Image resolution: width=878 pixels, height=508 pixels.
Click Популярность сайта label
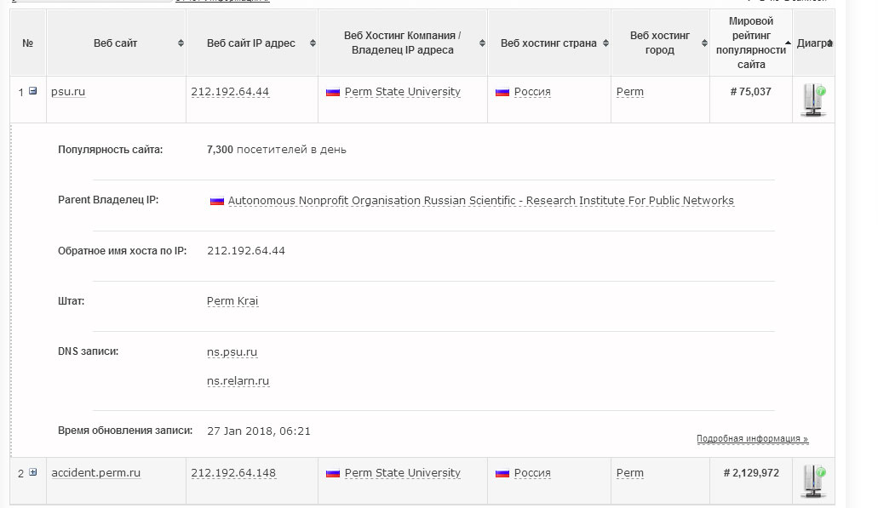point(111,150)
